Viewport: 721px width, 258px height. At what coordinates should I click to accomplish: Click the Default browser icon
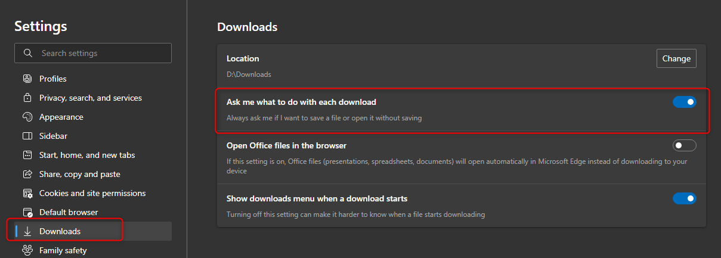pos(27,212)
